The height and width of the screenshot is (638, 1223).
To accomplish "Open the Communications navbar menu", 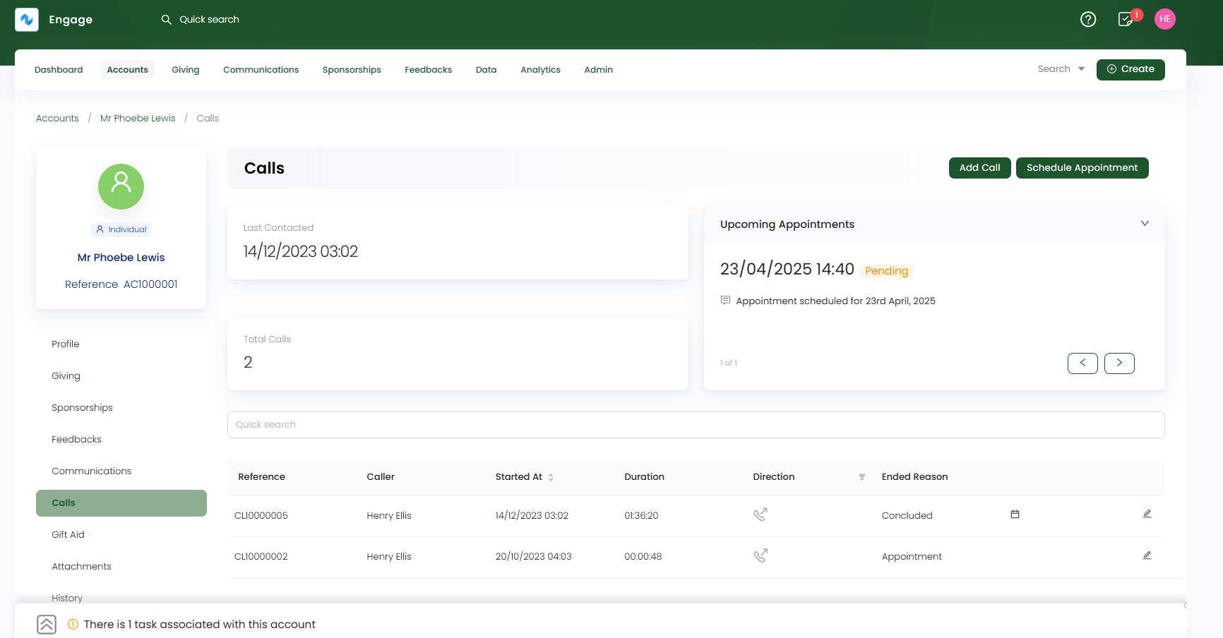I will point(261,70).
